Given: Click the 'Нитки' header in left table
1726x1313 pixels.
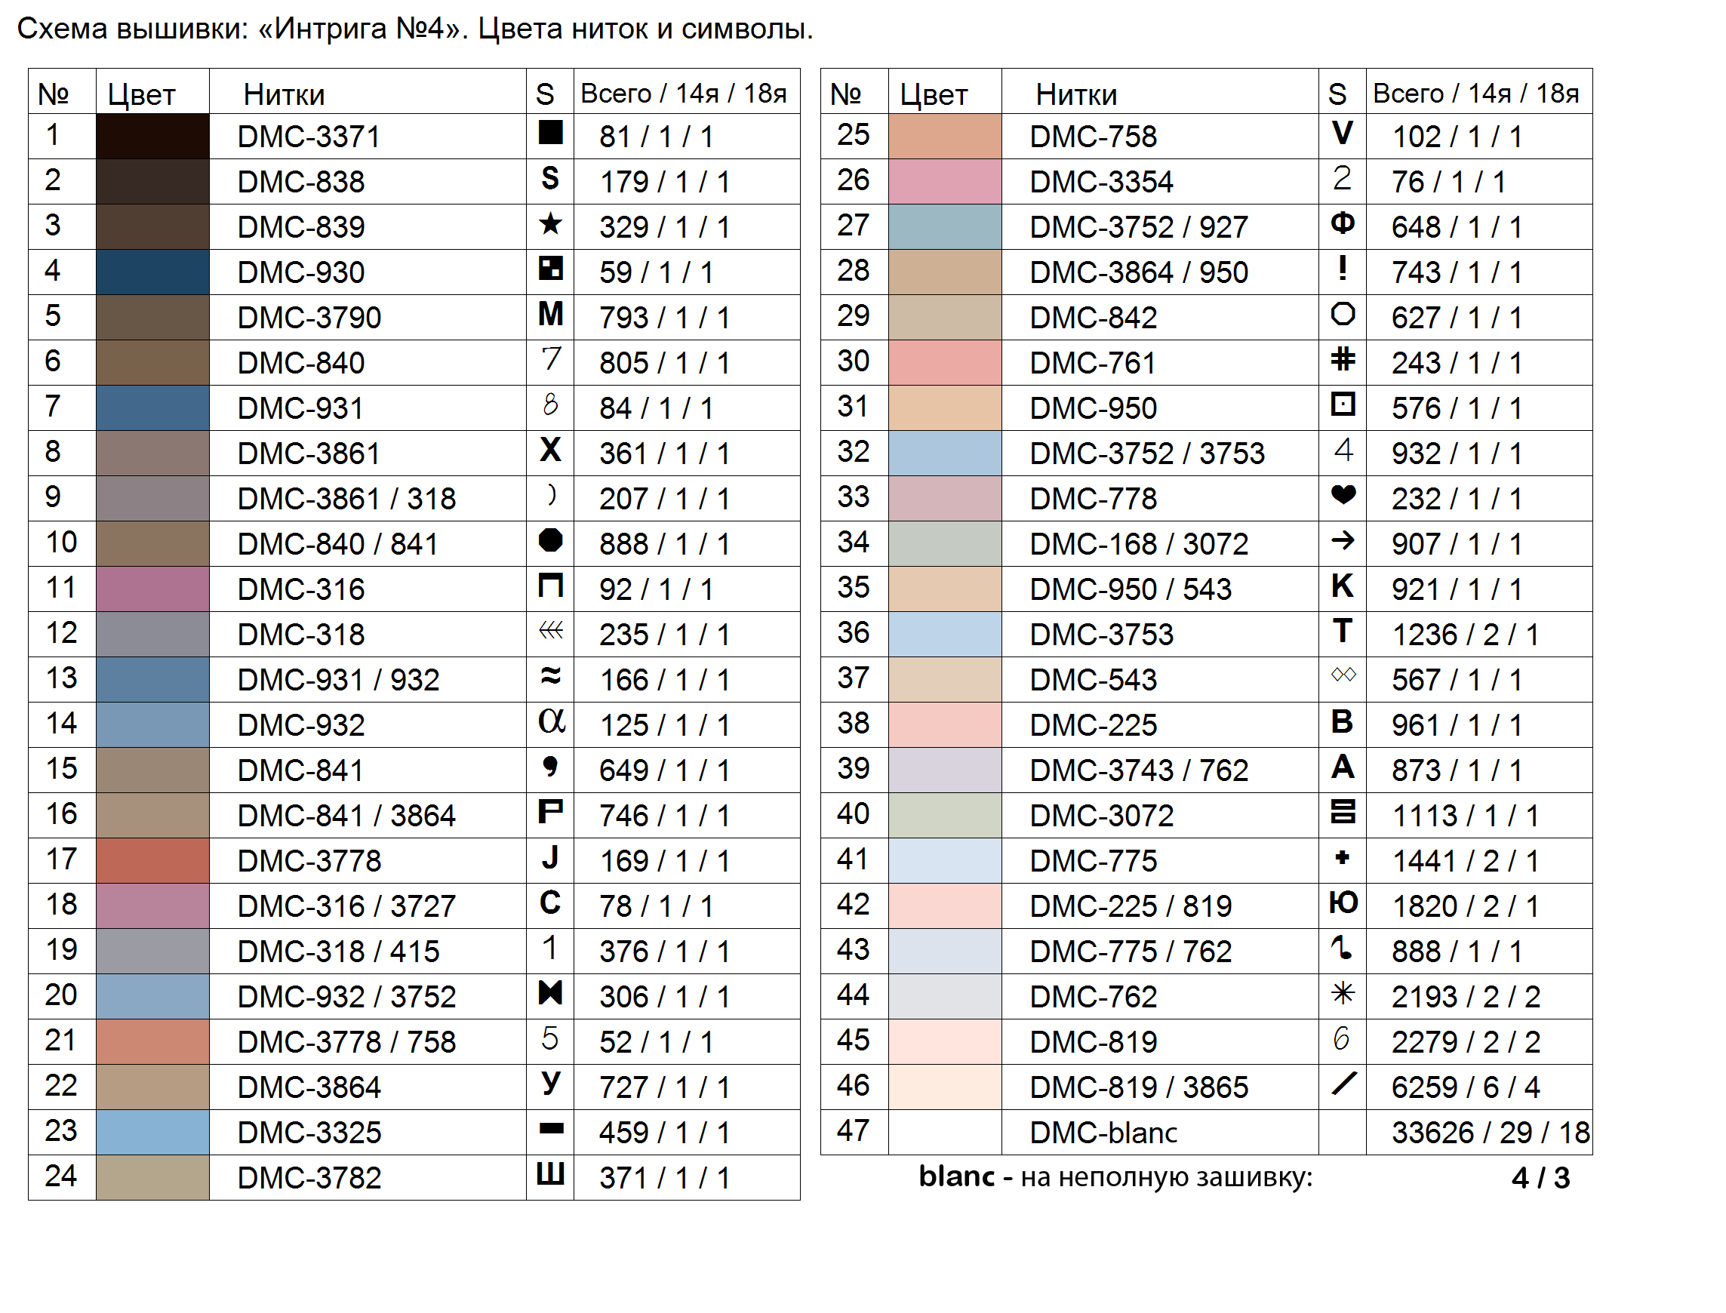Looking at the screenshot, I should click(284, 94).
